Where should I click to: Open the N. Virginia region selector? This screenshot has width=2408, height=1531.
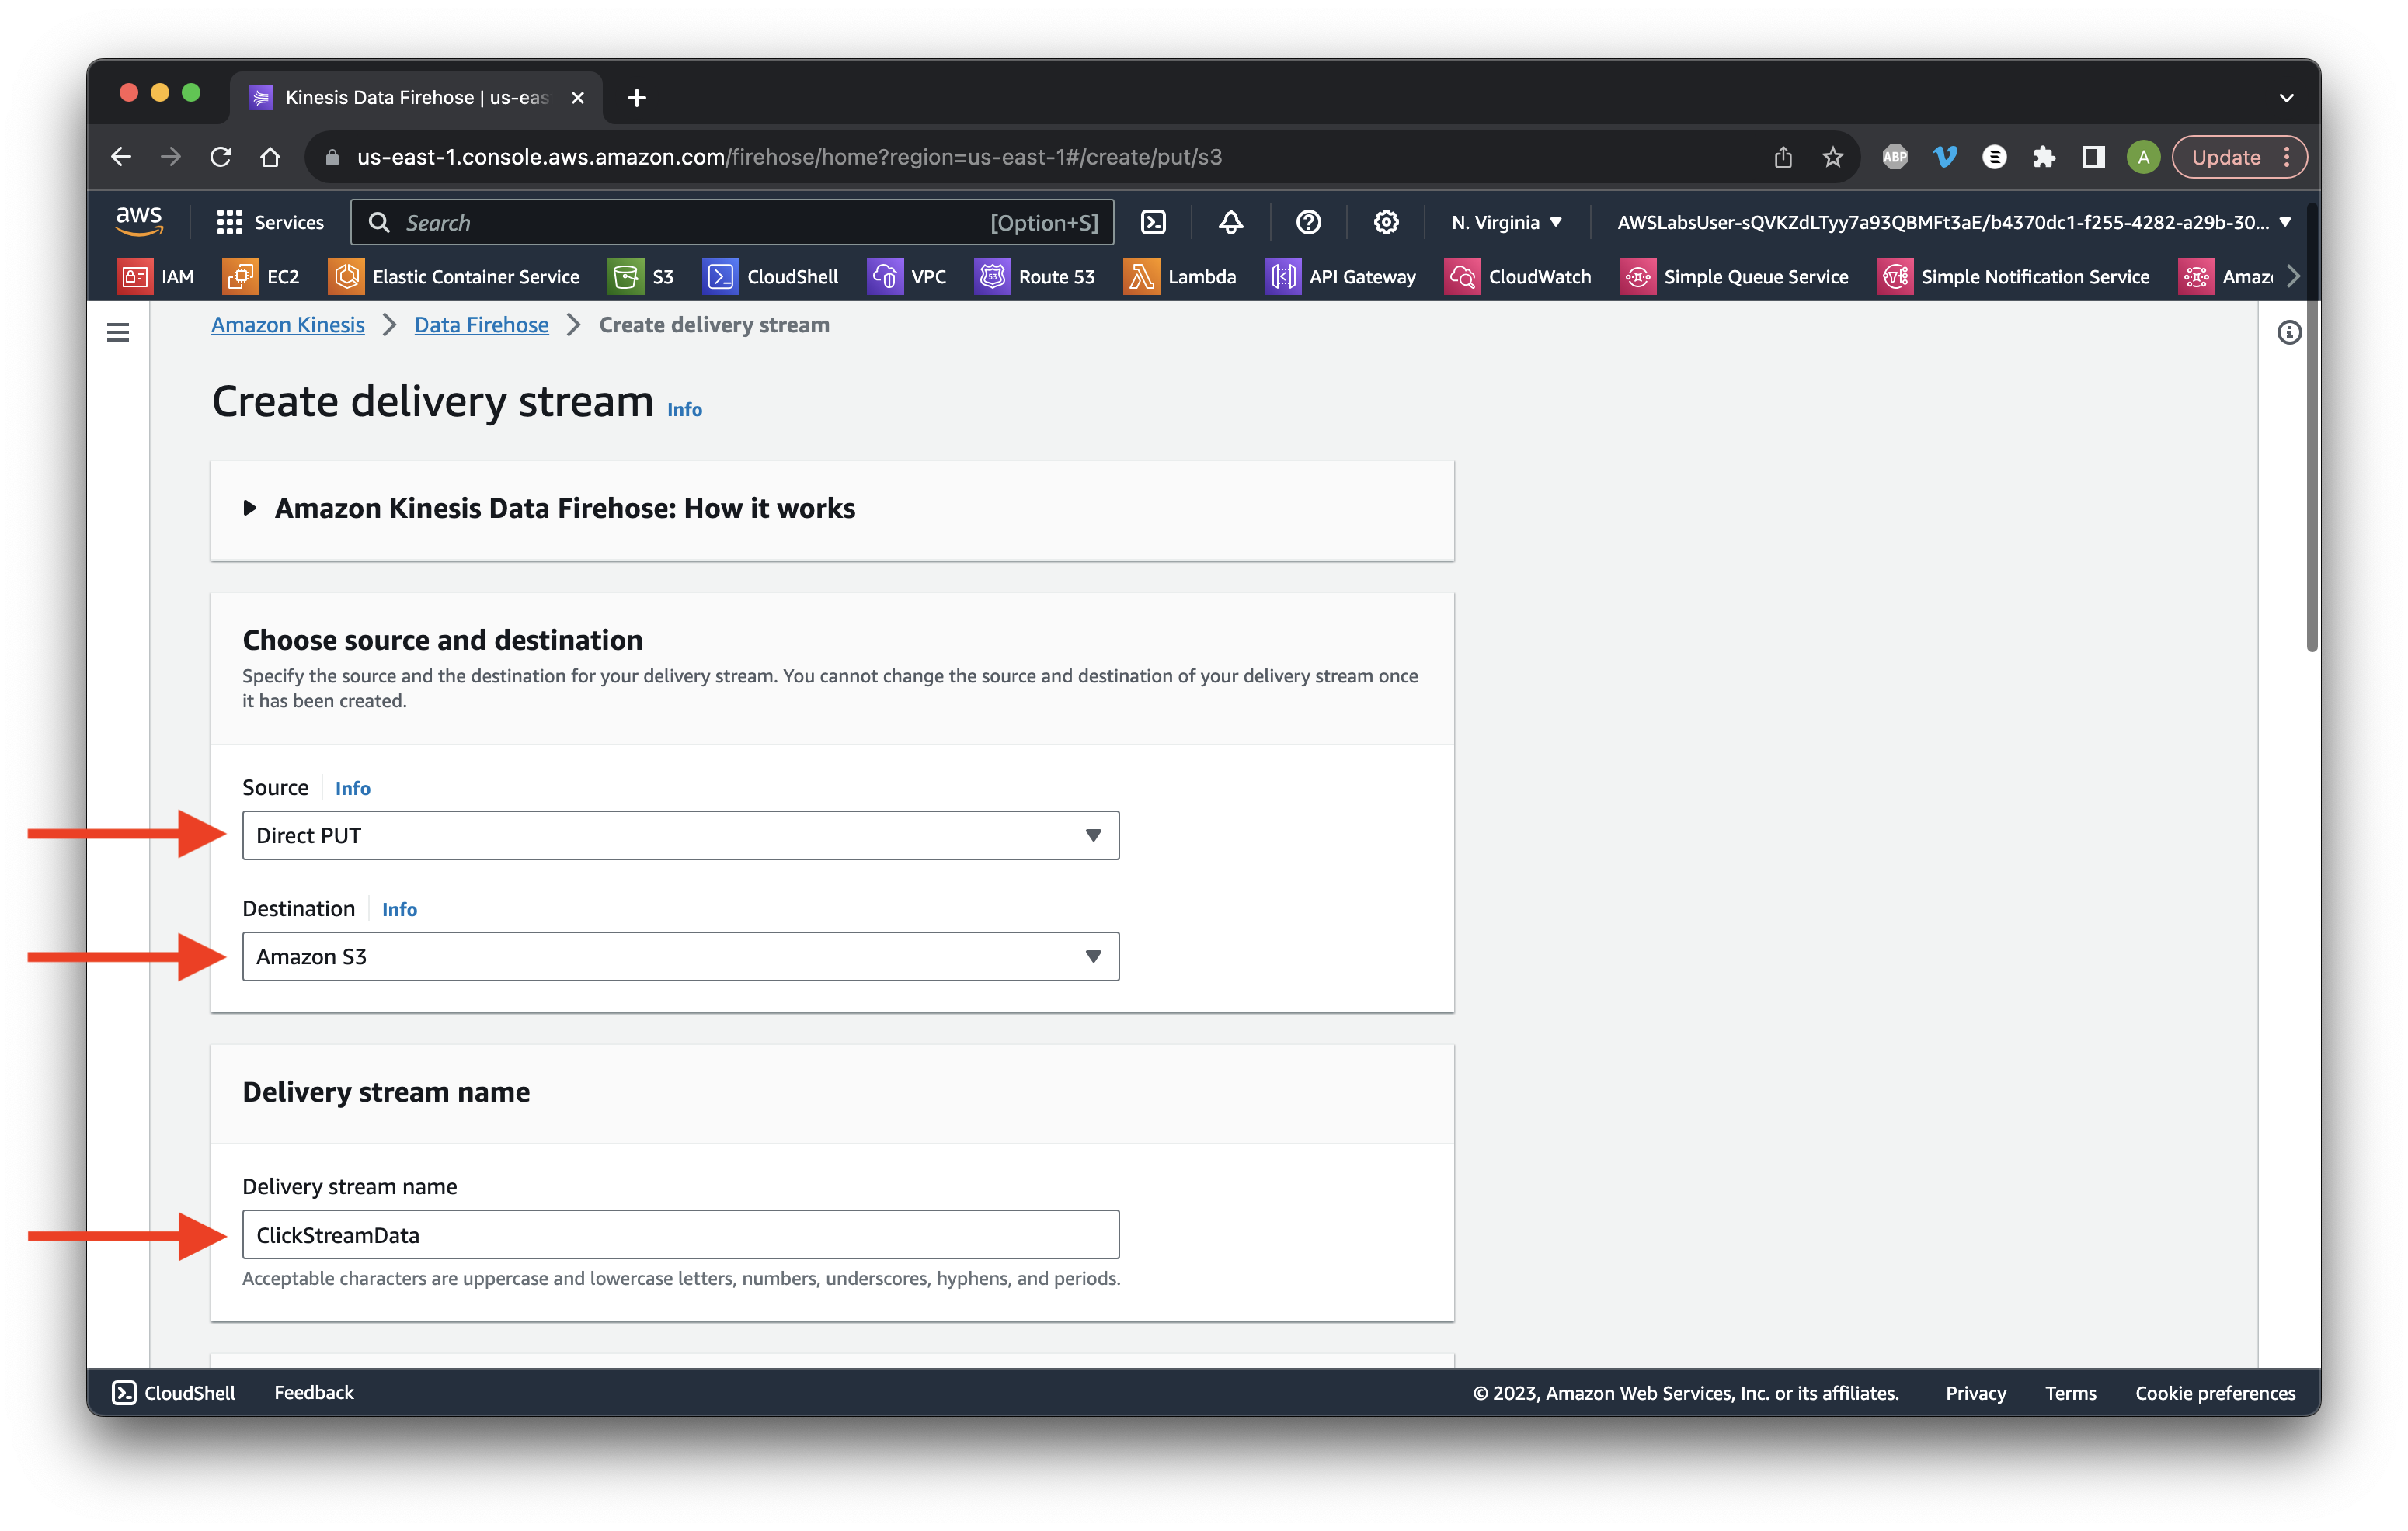pyautogui.click(x=1506, y=222)
